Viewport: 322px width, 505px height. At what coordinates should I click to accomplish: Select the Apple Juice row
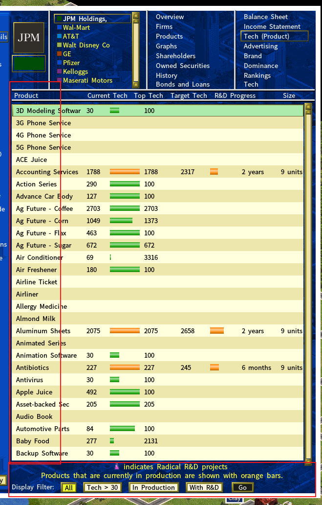pyautogui.click(x=158, y=392)
